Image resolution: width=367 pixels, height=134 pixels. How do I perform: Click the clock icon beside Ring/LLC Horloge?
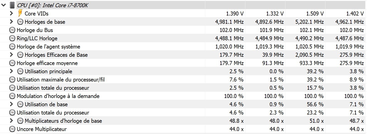click(x=12, y=38)
